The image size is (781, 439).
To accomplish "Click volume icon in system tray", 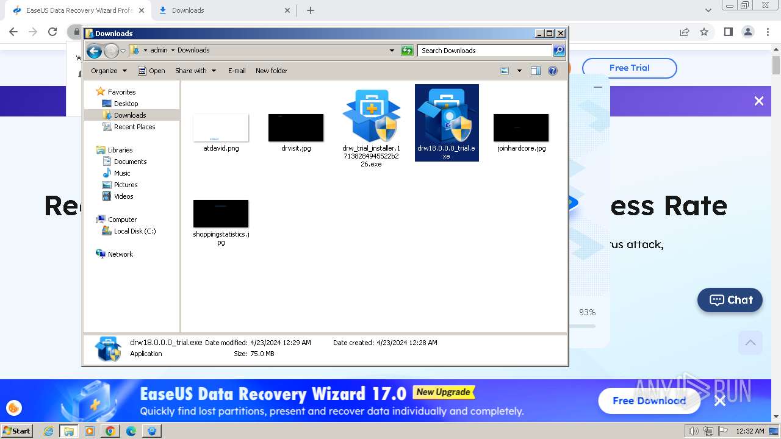I will [694, 431].
